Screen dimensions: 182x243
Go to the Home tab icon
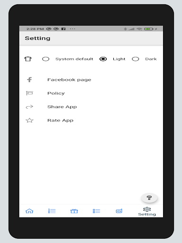tap(29, 211)
